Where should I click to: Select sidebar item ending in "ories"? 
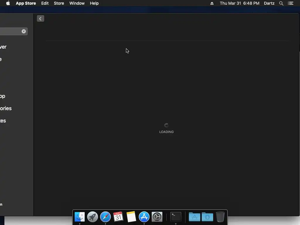6,108
